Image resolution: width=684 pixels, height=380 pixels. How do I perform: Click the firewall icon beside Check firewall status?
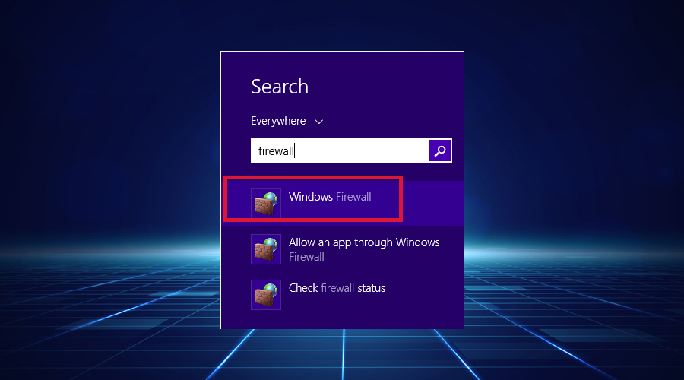pyautogui.click(x=266, y=294)
